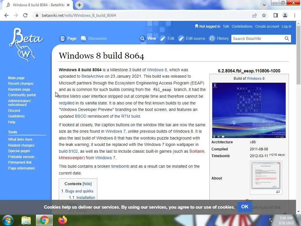Open the Chrome profile avatar
Image resolution: width=301 pixels, height=226 pixels.
pos(285,15)
